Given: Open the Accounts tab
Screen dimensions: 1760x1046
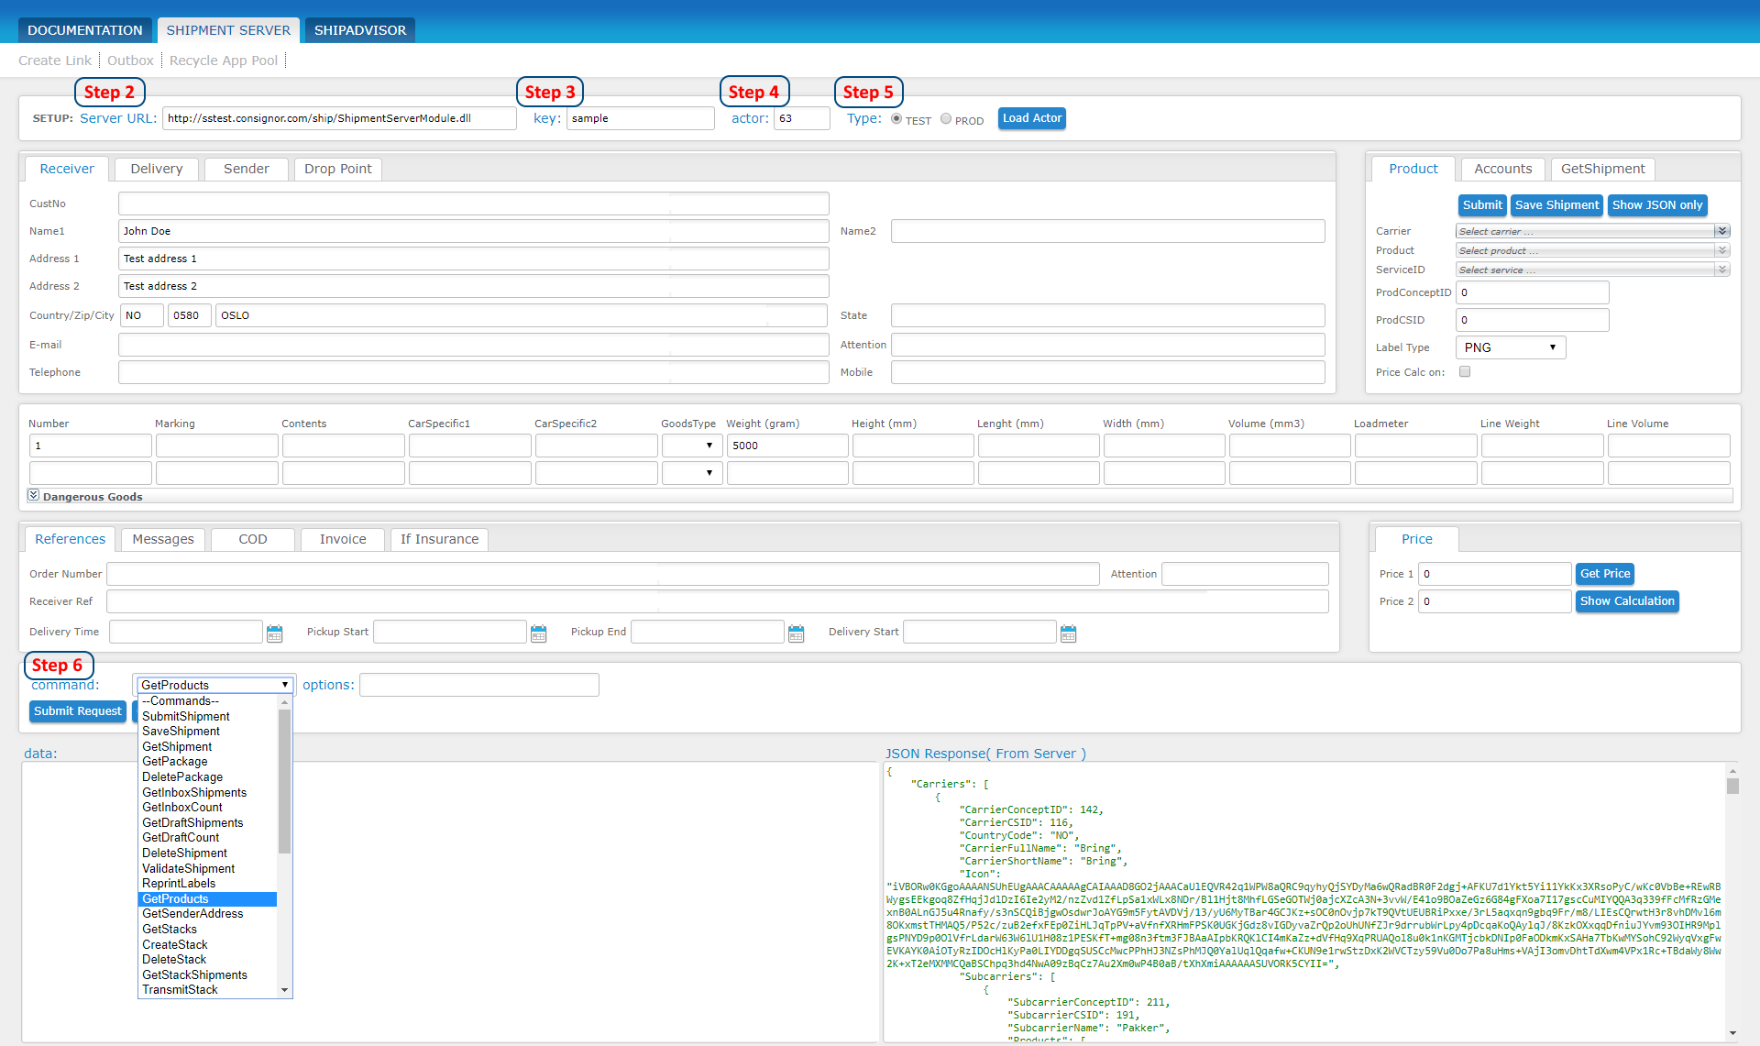Looking at the screenshot, I should (x=1503, y=169).
